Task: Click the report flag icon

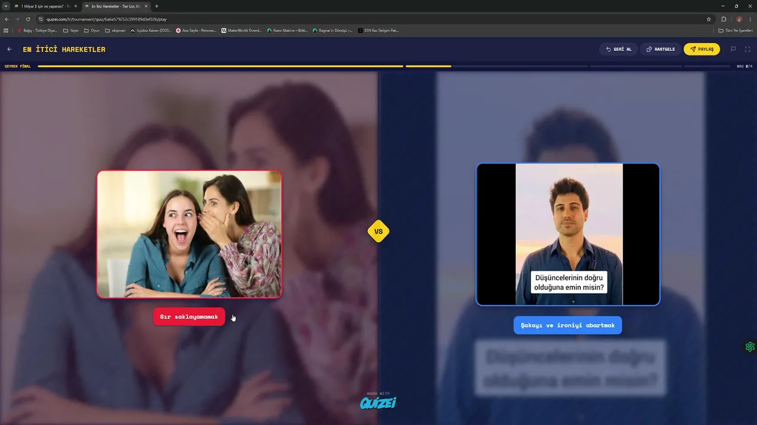Action: tap(733, 49)
